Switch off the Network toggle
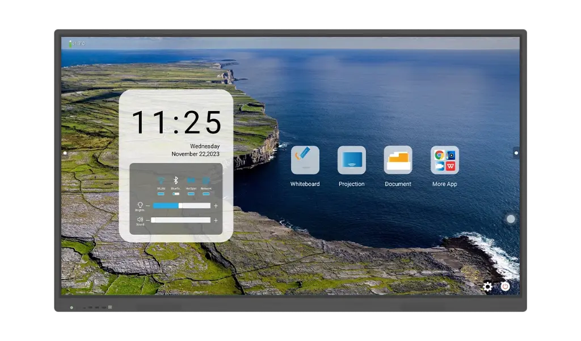The image size is (581, 341). (x=206, y=194)
